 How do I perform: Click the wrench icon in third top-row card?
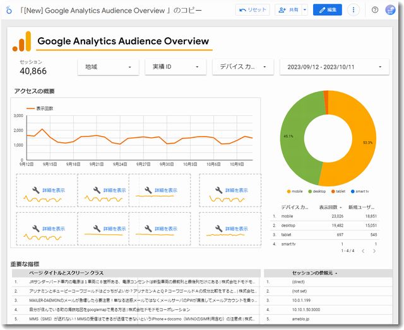click(148, 190)
